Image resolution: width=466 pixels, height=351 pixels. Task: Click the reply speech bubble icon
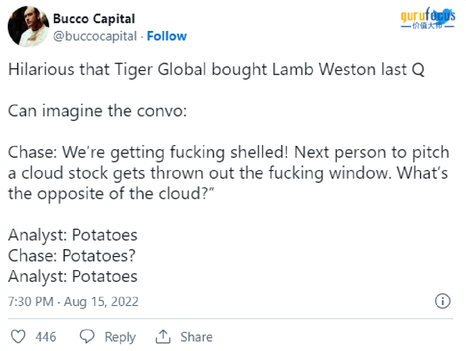[x=87, y=337]
